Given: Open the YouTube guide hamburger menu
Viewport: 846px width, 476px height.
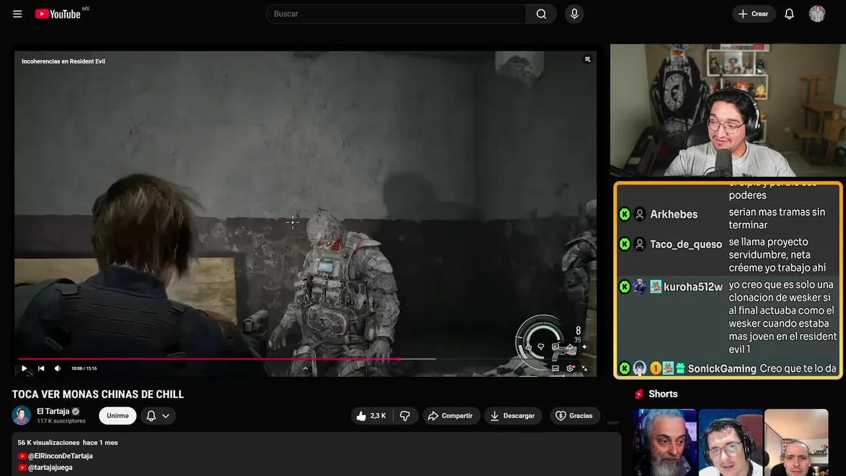Looking at the screenshot, I should click(17, 14).
